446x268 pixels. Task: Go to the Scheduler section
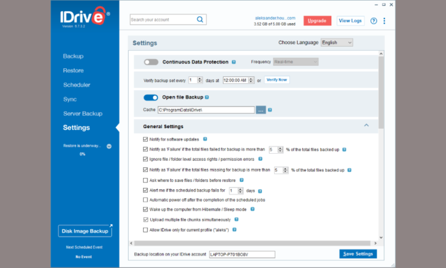(77, 85)
